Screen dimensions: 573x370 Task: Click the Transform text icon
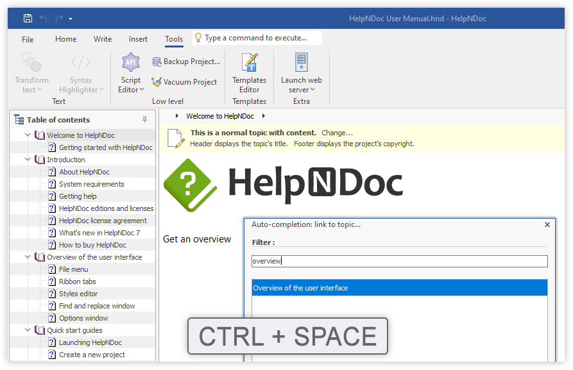pyautogui.click(x=31, y=62)
